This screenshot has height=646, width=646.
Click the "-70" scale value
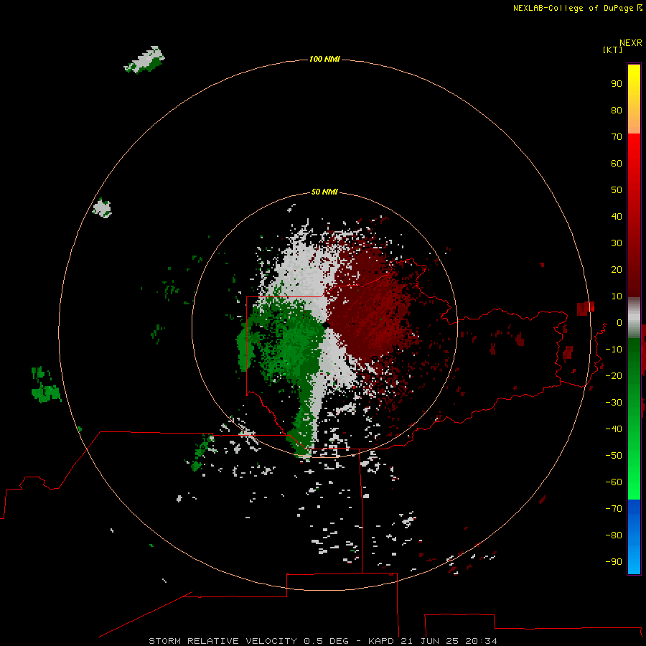coord(614,509)
